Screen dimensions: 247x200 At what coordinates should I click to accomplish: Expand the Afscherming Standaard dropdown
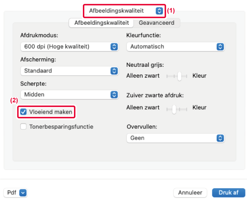coord(69,70)
